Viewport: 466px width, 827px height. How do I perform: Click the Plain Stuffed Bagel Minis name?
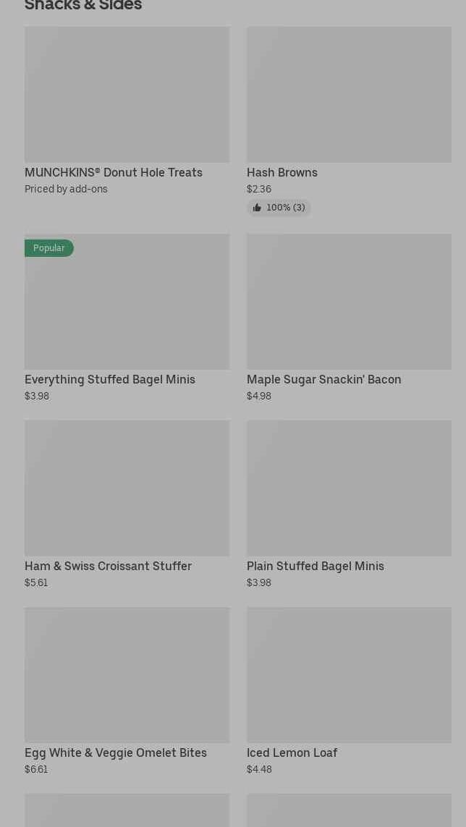[315, 566]
